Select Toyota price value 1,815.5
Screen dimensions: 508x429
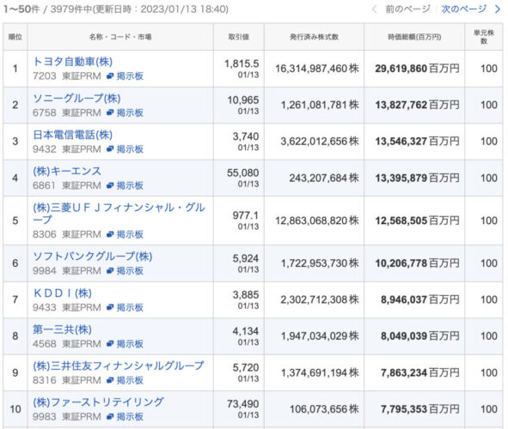242,63
